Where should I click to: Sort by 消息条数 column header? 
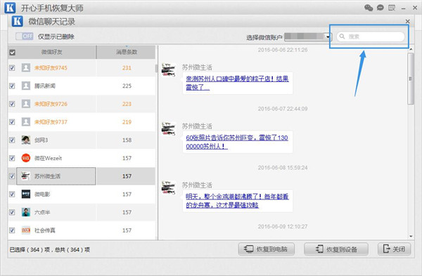(126, 52)
